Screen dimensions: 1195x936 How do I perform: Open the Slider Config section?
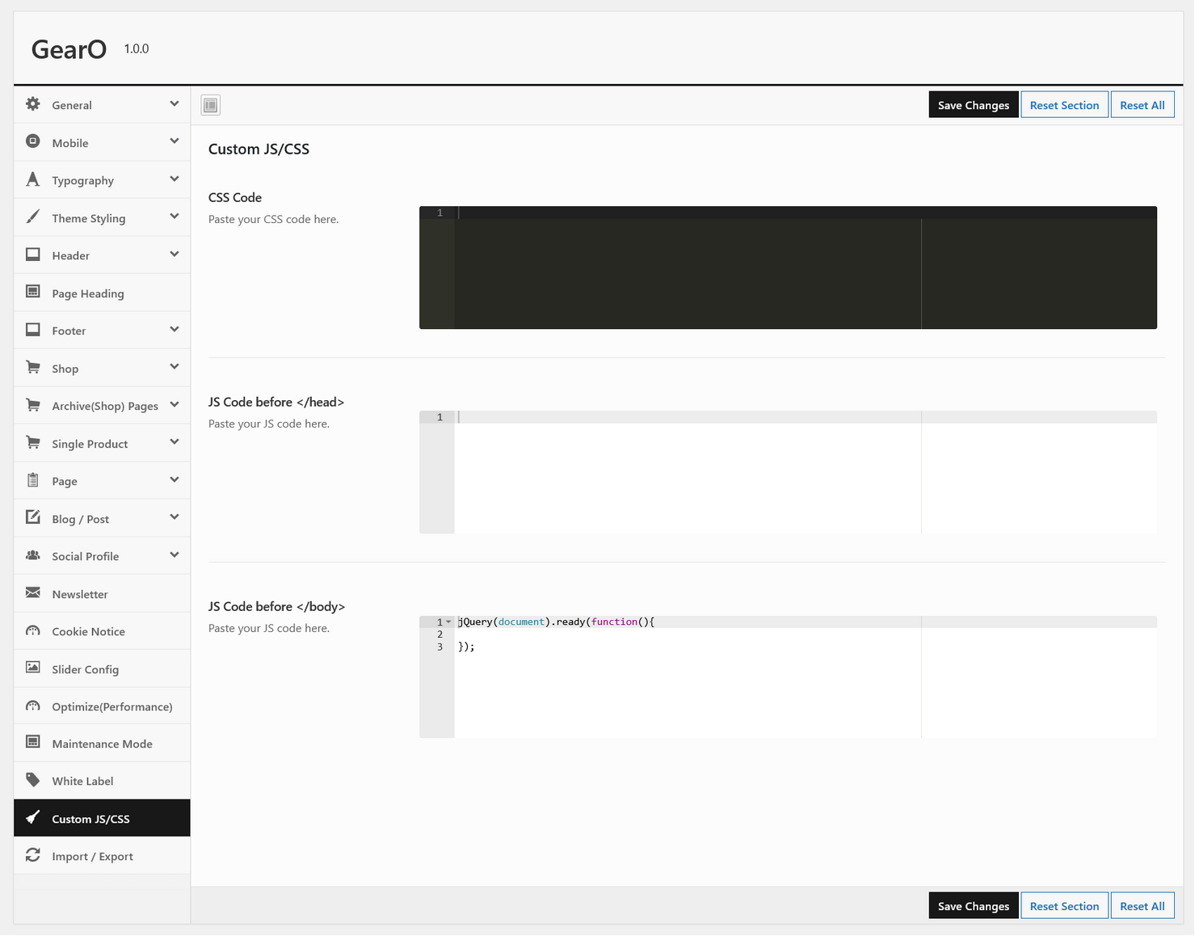click(x=85, y=669)
